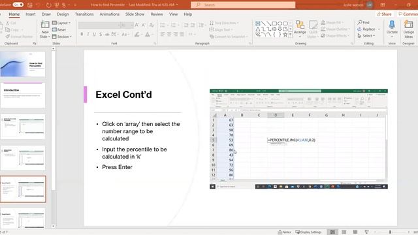Click the Reset slide button

coord(59,30)
